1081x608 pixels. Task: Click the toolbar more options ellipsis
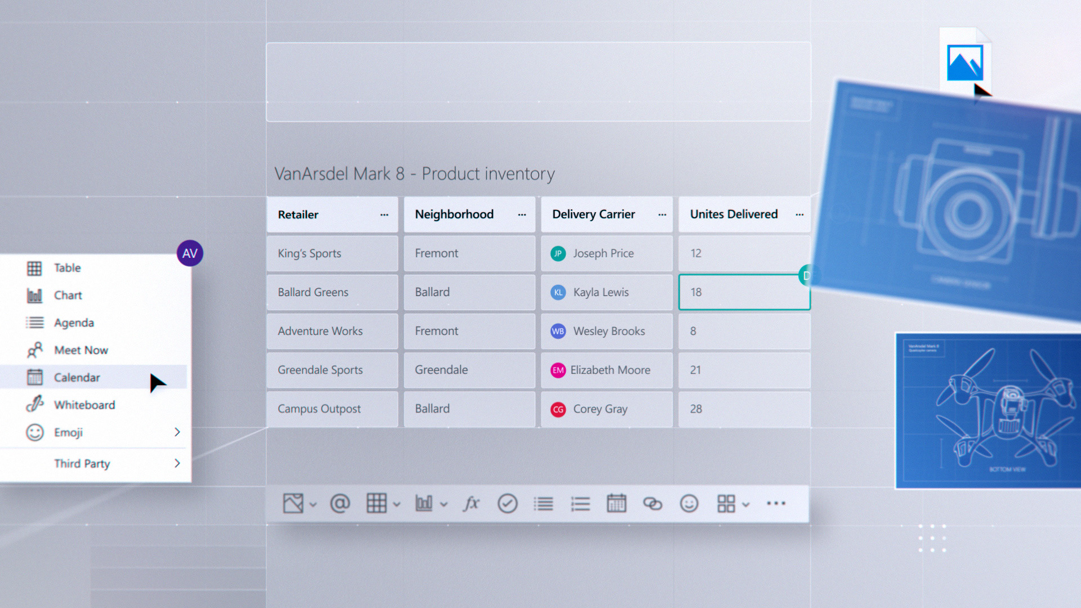pyautogui.click(x=776, y=503)
